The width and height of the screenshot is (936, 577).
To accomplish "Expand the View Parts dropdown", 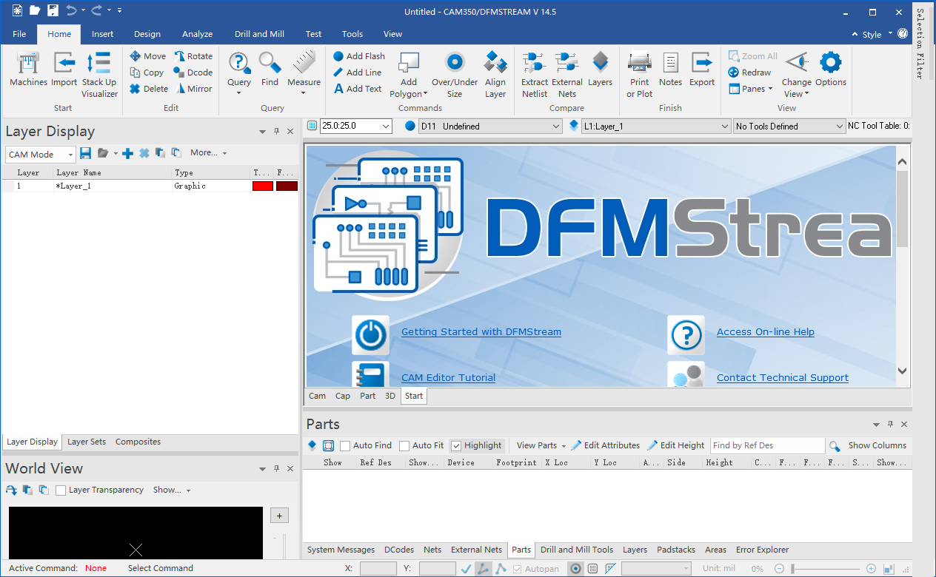I will tap(541, 446).
